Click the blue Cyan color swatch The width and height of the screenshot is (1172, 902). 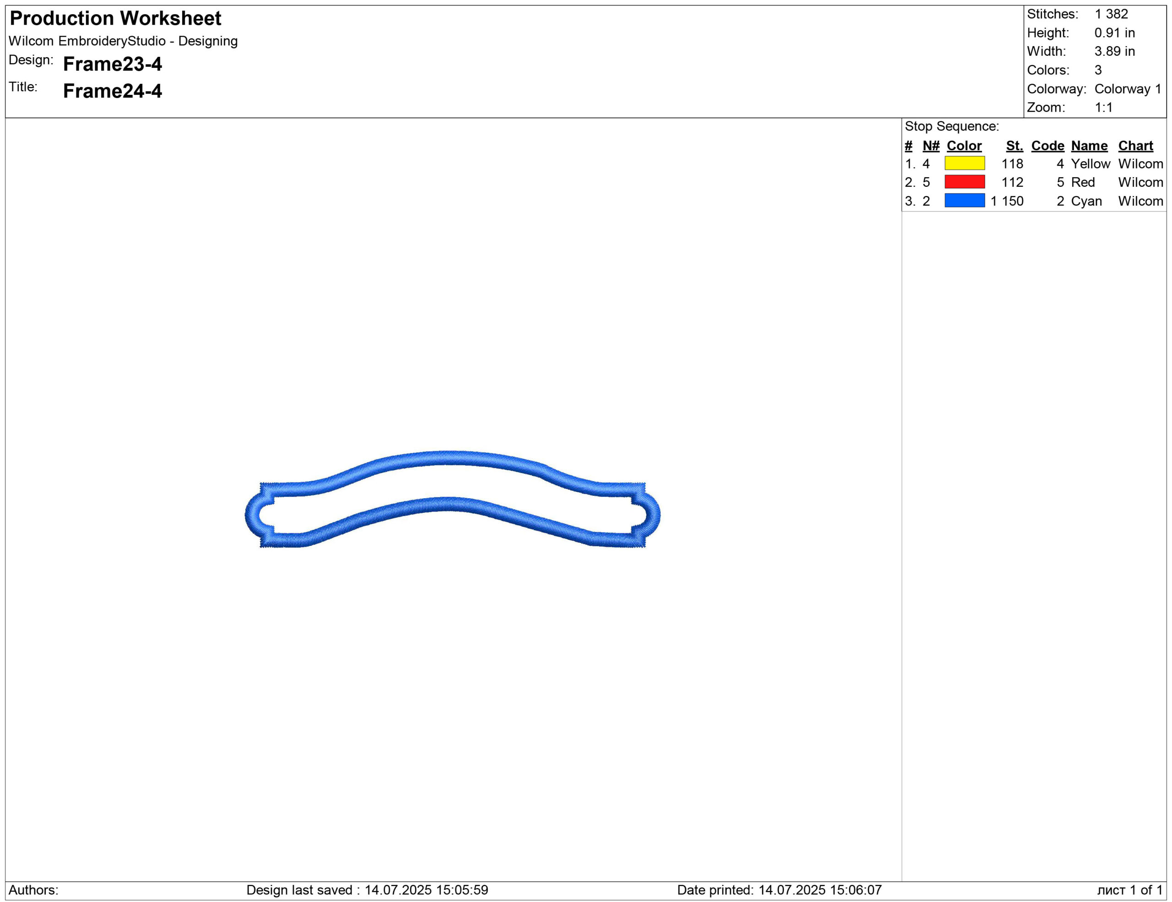(x=964, y=201)
